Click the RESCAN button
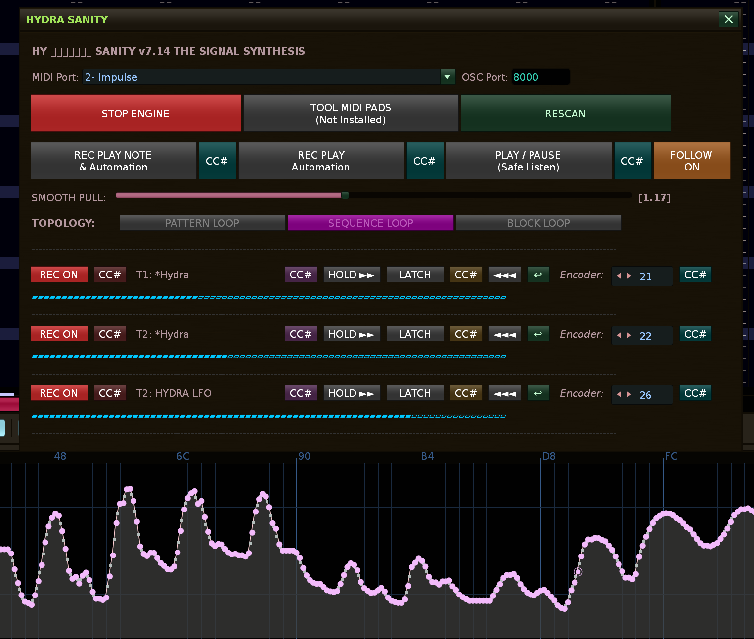This screenshot has width=754, height=639. point(565,114)
